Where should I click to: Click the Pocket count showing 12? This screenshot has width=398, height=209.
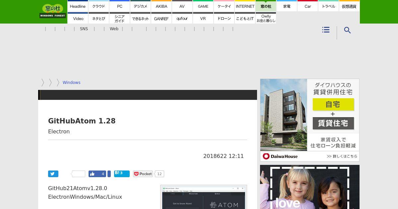(160, 174)
